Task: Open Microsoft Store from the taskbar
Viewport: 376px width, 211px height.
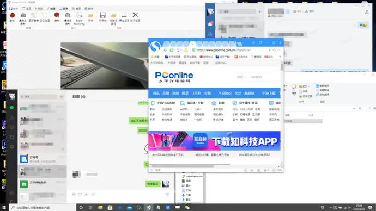Action: 110,207
